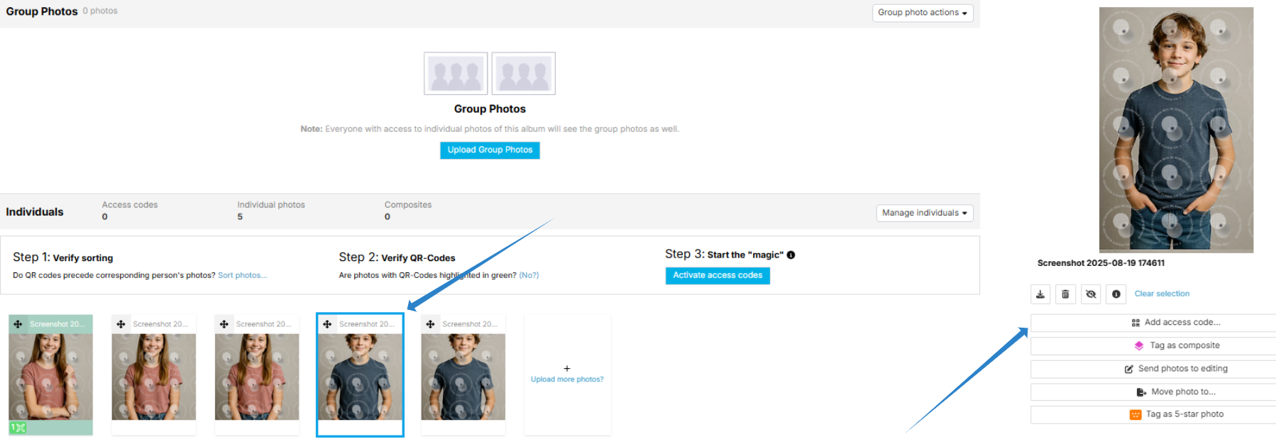Click the move handle on the first photo

[x=18, y=324]
